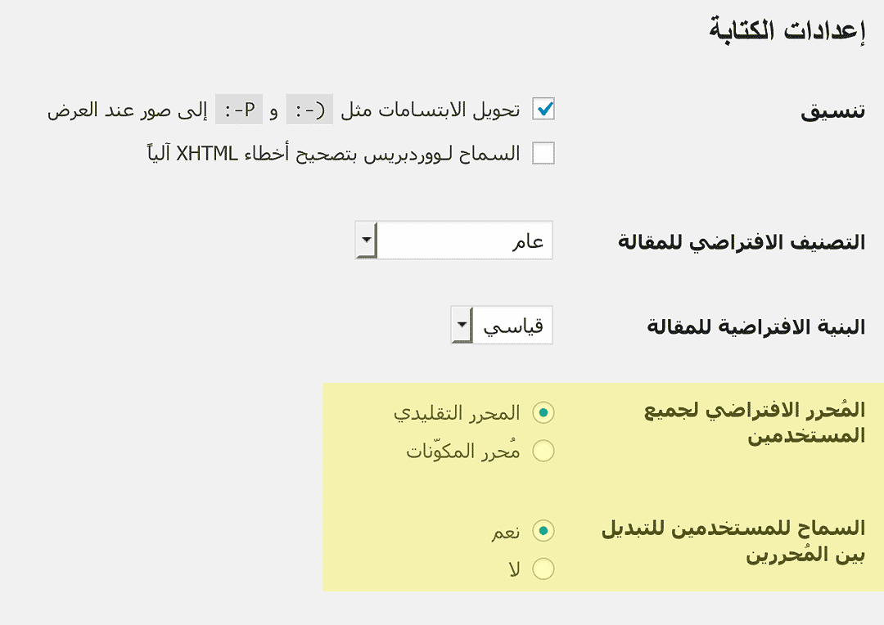Pick the لا radio button

click(543, 569)
